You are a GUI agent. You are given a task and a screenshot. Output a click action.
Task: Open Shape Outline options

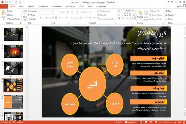point(156,15)
